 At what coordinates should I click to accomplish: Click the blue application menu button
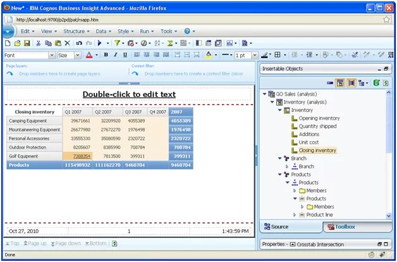click(8, 32)
